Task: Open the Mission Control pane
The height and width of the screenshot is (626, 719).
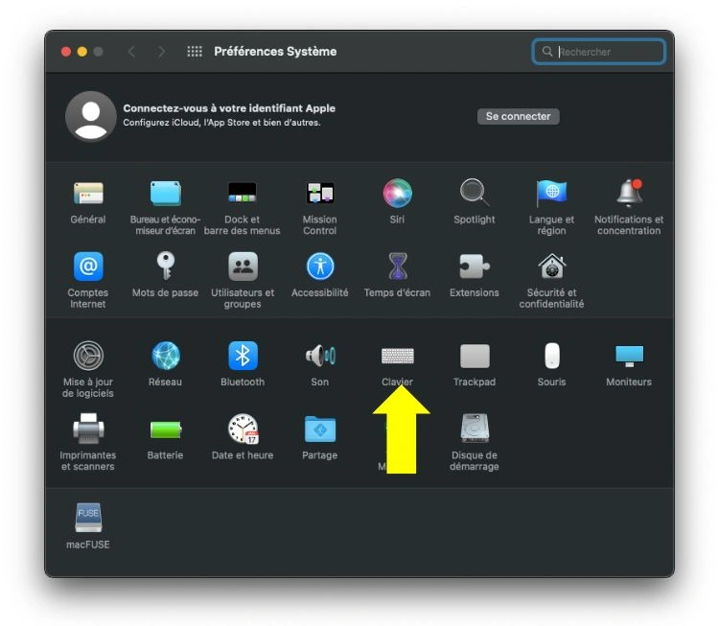Action: click(320, 193)
